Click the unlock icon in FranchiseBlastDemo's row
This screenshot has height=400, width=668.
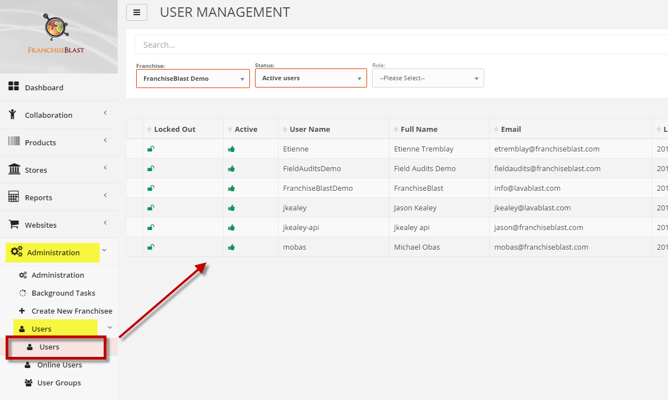click(x=150, y=188)
